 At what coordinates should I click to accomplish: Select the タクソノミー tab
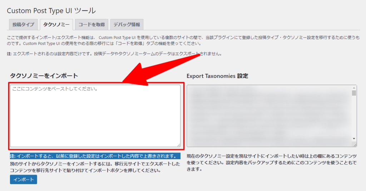56,25
